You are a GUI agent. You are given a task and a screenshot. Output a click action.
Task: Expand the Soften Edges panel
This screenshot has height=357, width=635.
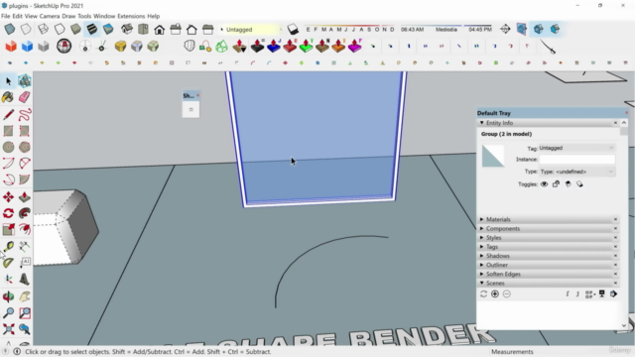tap(549, 274)
